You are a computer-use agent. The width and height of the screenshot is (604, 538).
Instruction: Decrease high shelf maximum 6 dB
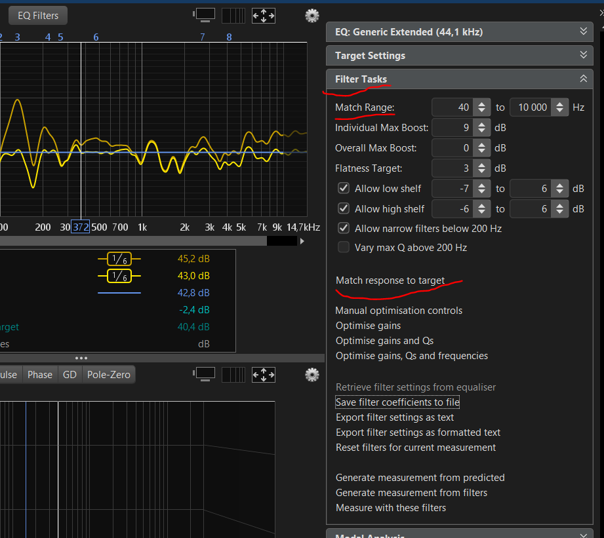[x=559, y=213]
